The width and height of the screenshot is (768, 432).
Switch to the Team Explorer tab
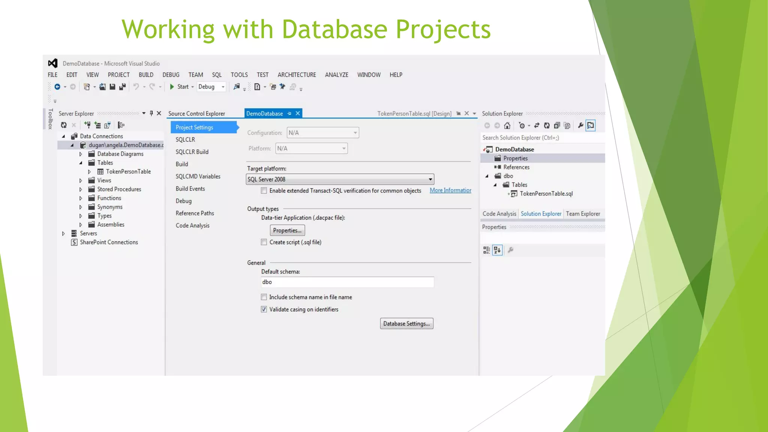(583, 214)
